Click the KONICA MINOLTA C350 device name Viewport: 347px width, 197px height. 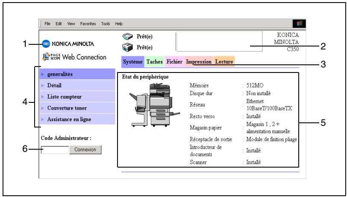tap(286, 42)
